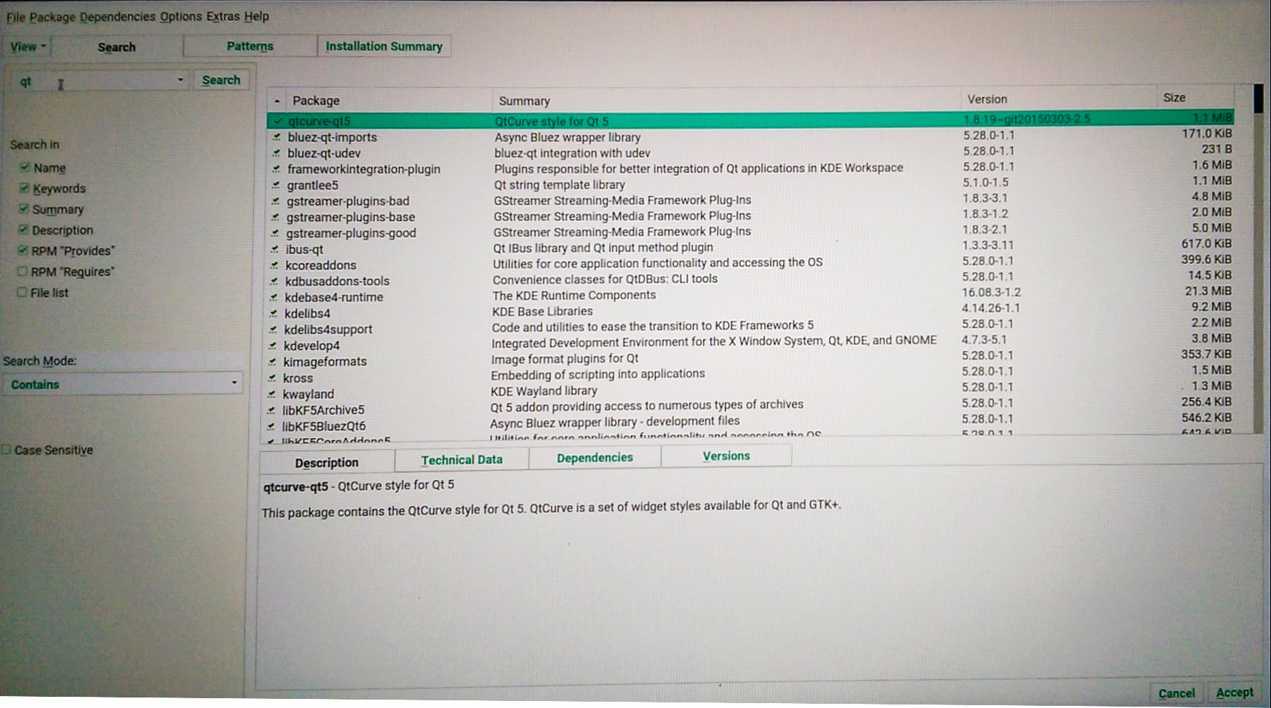Click the Accept button
The width and height of the screenshot is (1271, 708).
[x=1235, y=692]
